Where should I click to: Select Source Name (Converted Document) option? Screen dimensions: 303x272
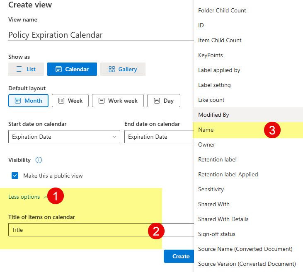[x=248, y=249]
